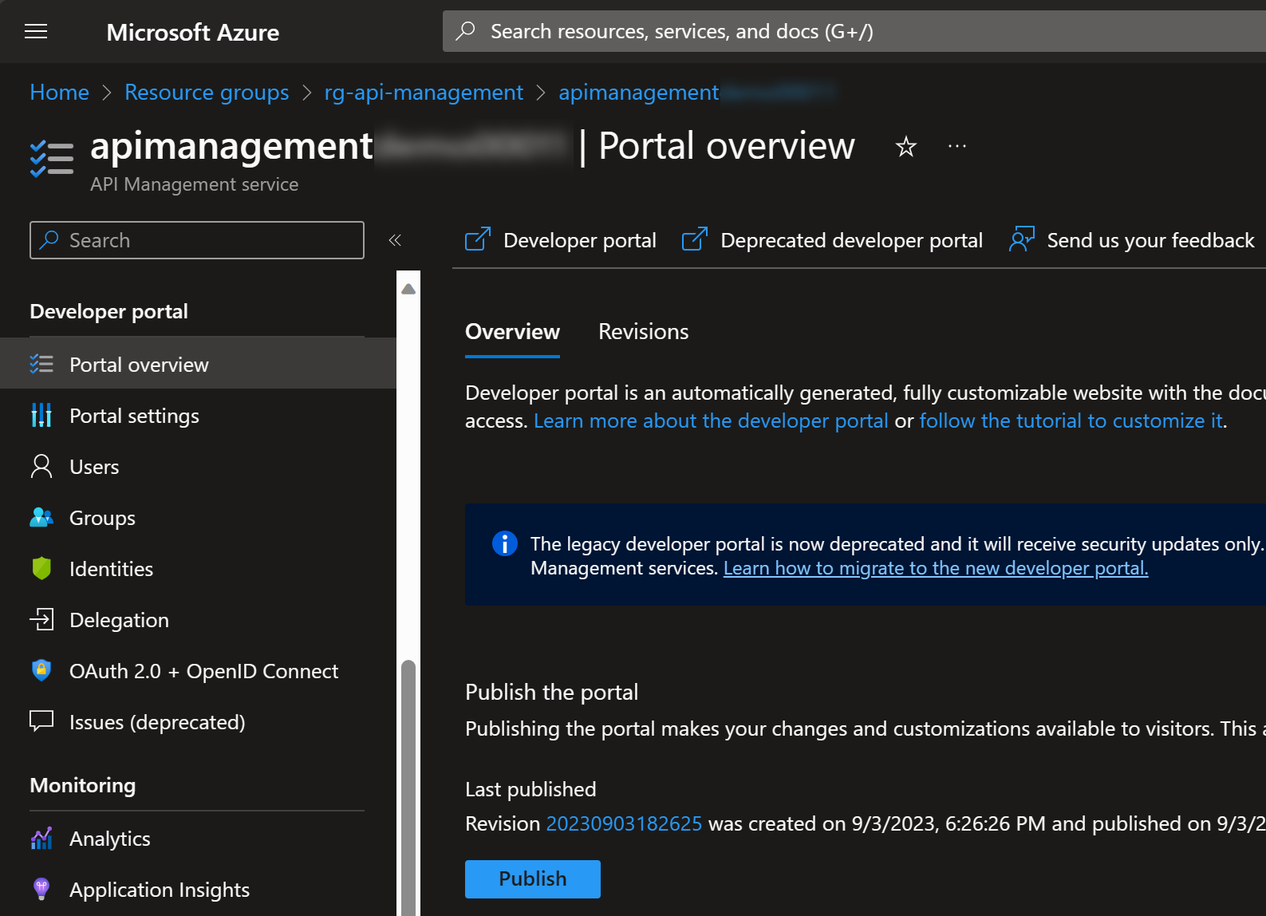Click the apimanagement breadcrumb link

pos(698,93)
